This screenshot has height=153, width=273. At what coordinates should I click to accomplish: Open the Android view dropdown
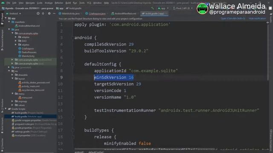coord(14,14)
